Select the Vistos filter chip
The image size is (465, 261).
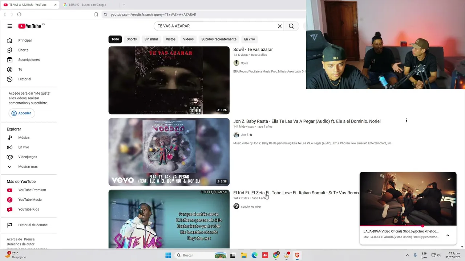pos(170,39)
